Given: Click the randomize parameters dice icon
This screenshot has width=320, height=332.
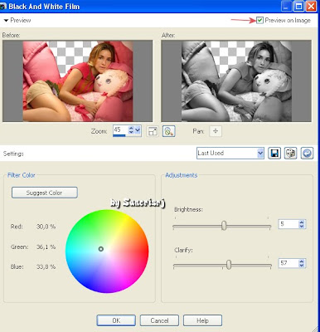Looking at the screenshot, I should pos(291,153).
